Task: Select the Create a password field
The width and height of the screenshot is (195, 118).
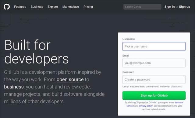Action: (154, 80)
